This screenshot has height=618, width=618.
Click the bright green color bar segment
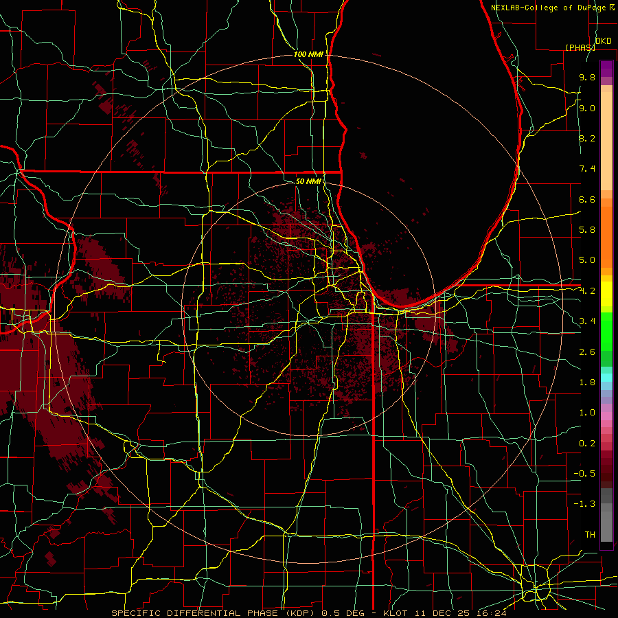606,331
